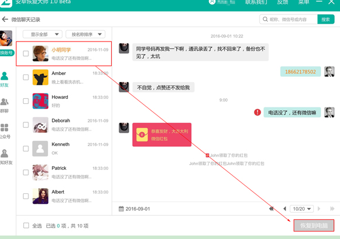This screenshot has height=239, width=340.
Task: Tick the checkbox for Howard
Action: (x=26, y=101)
